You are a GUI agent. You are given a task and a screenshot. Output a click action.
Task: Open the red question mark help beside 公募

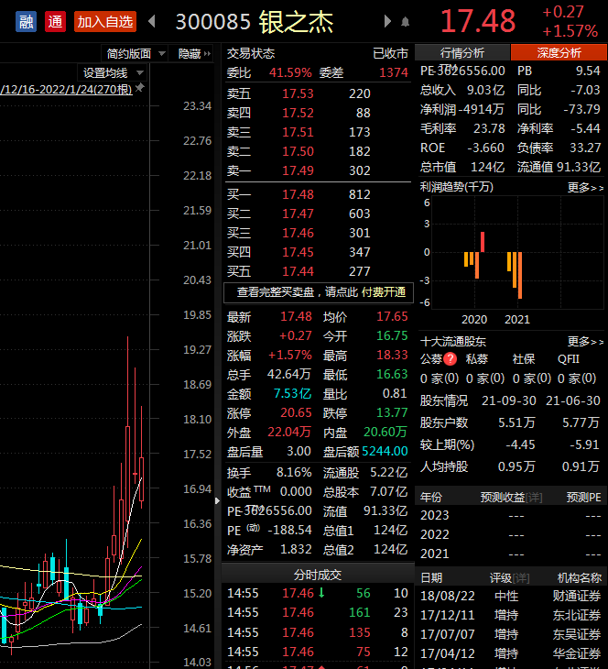(x=451, y=359)
